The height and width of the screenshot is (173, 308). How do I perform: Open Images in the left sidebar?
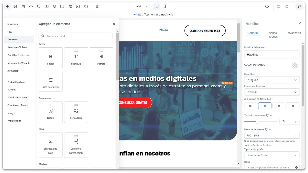point(12,113)
